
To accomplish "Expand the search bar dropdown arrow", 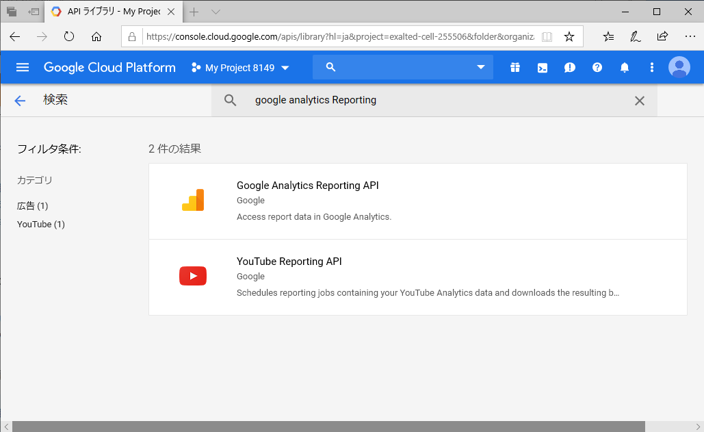I will [x=481, y=67].
